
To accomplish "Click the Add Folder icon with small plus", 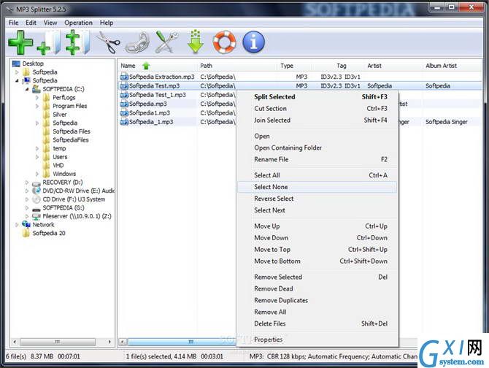I will [48, 43].
